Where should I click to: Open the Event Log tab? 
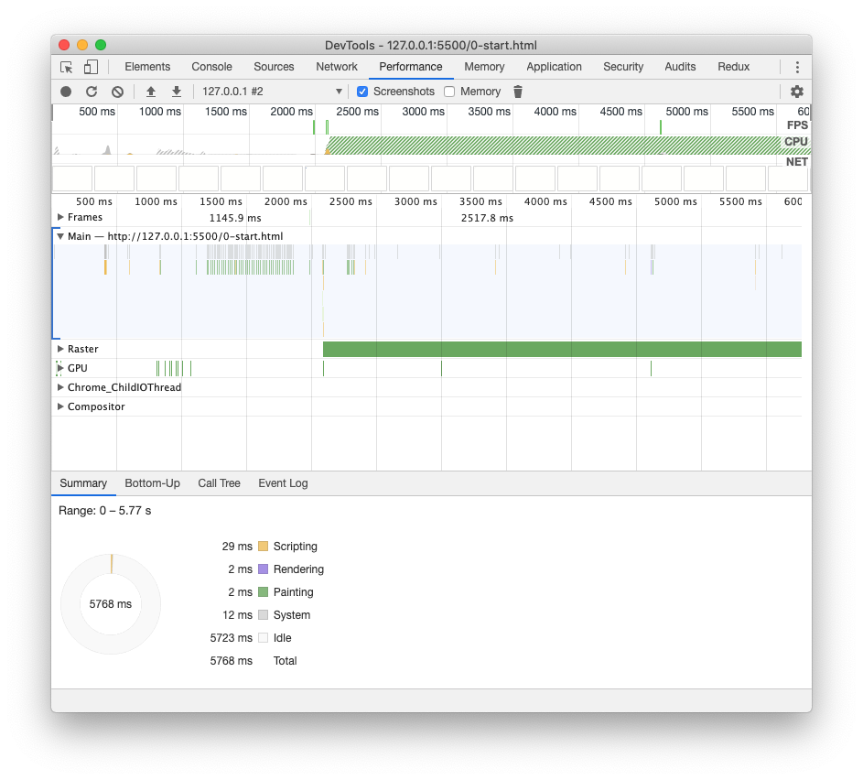pos(283,483)
